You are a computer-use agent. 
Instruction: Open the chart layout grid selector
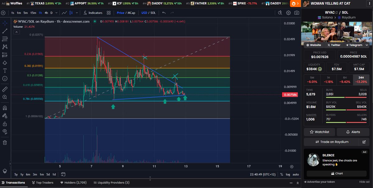(108, 13)
